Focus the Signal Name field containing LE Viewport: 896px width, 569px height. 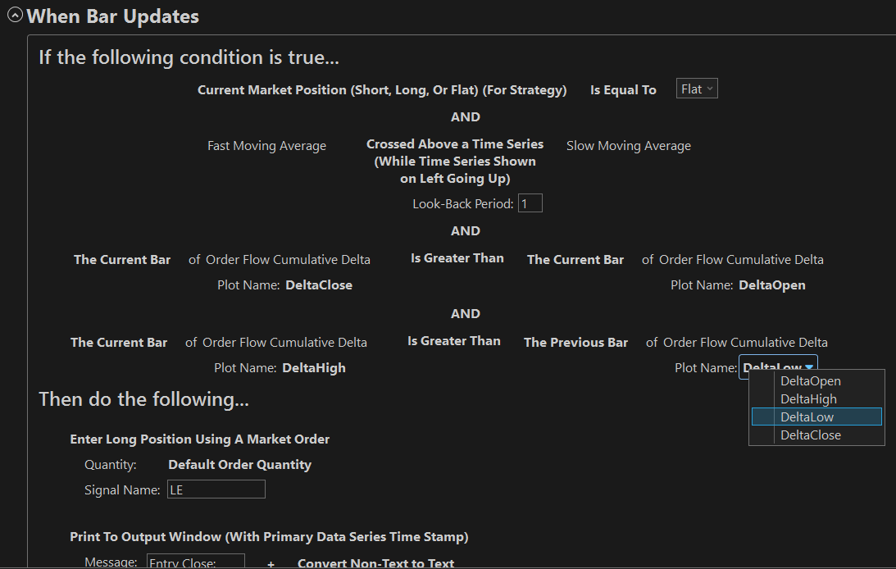tap(216, 489)
